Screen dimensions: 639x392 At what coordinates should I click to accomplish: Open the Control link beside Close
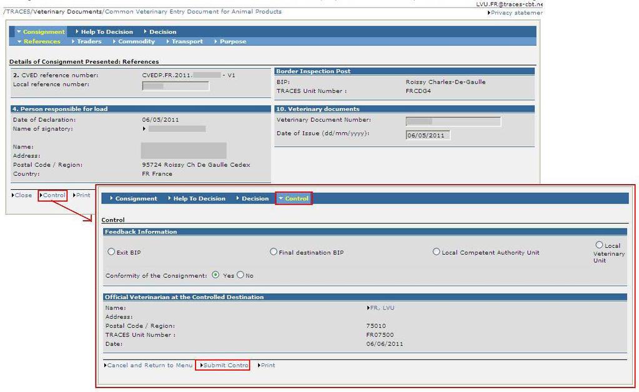[52, 195]
